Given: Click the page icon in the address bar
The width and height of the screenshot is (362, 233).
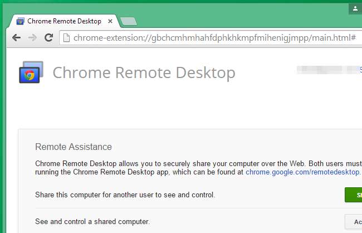Looking at the screenshot, I should point(66,38).
